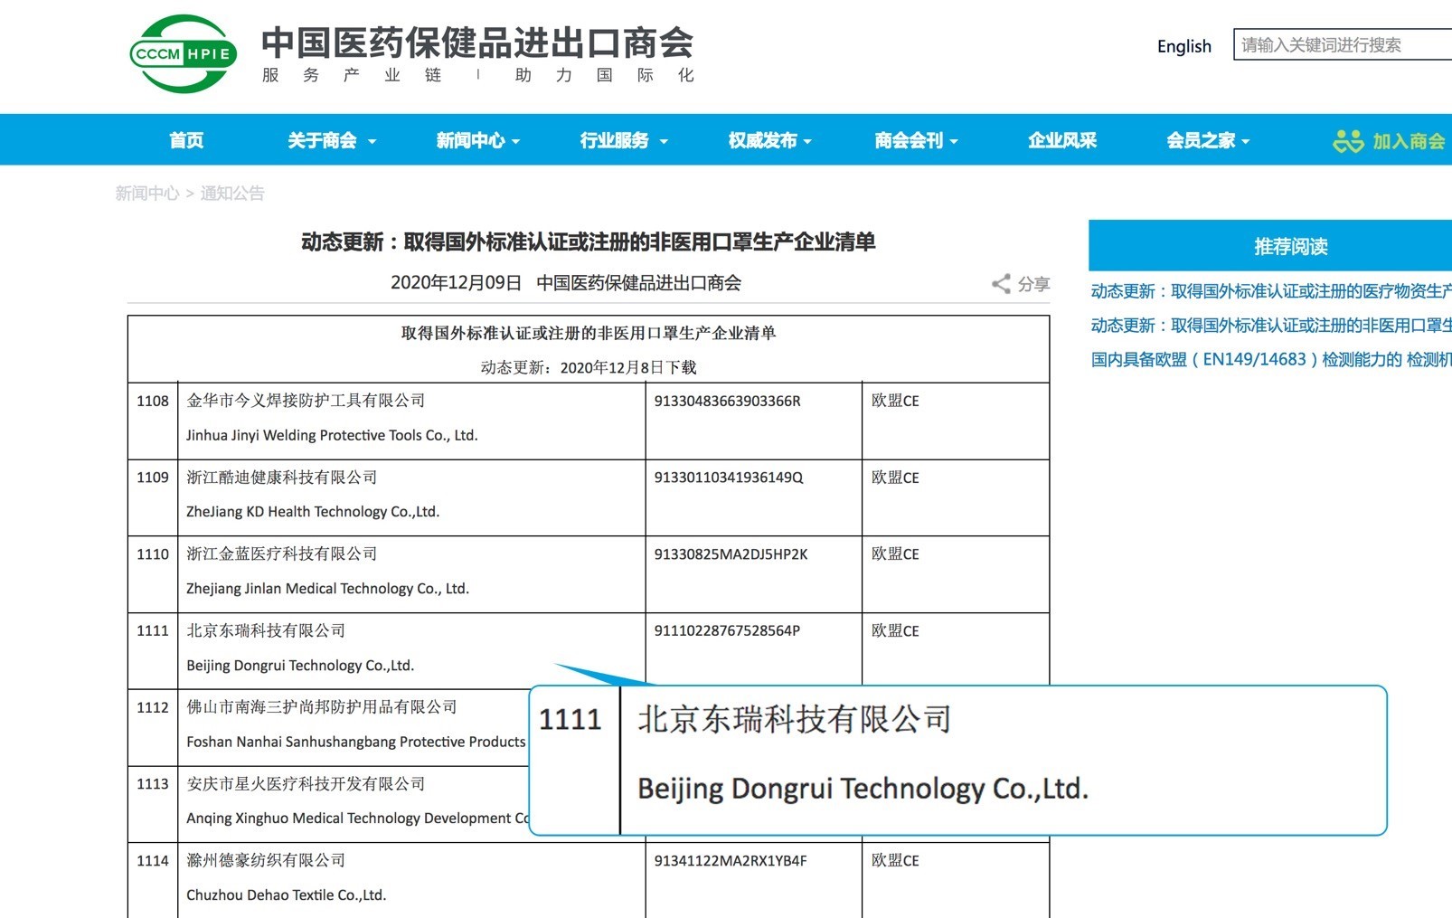Expand the 关于商会 dropdown menu
1452x918 pixels.
click(332, 140)
